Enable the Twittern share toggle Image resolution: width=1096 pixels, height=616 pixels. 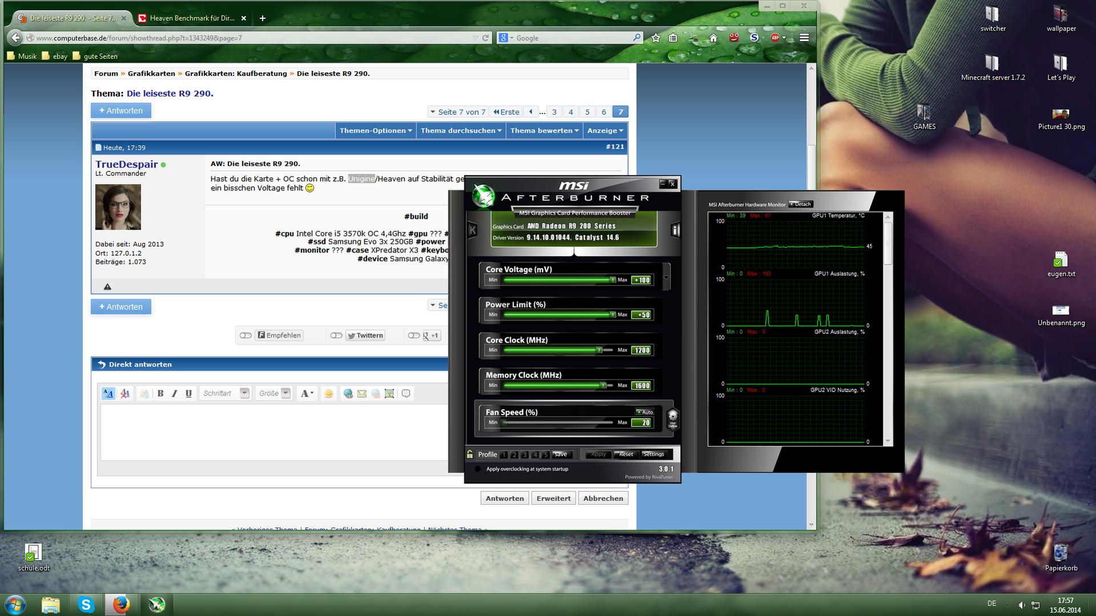click(x=336, y=336)
